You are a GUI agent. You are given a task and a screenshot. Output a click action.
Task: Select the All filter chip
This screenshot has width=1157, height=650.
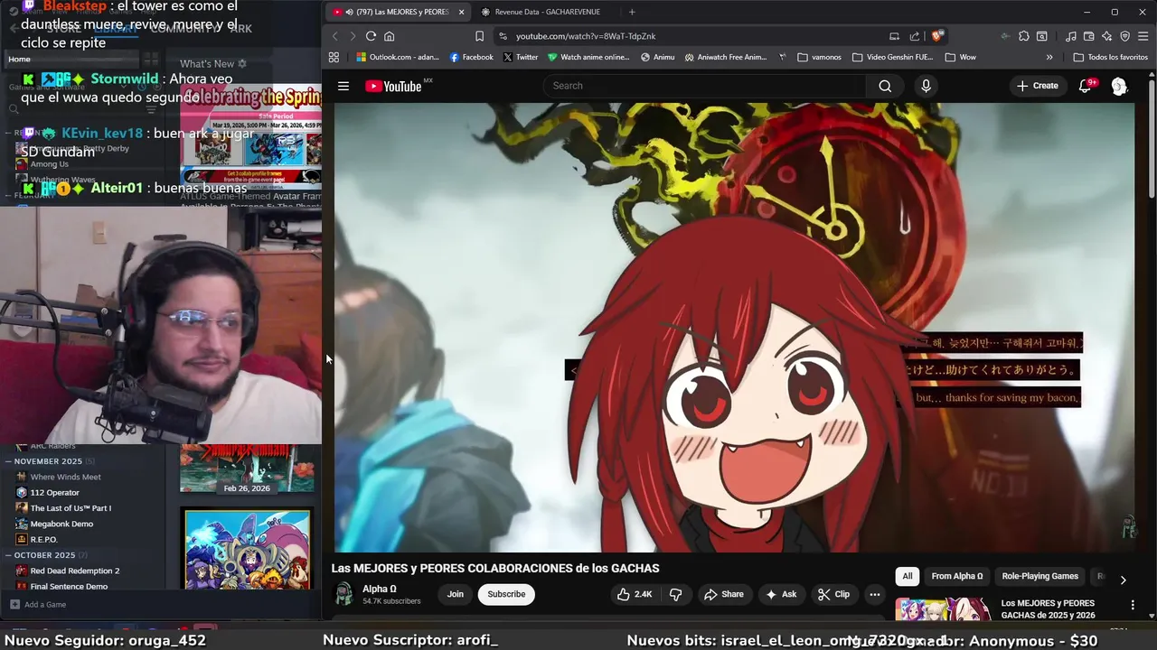[x=908, y=576]
